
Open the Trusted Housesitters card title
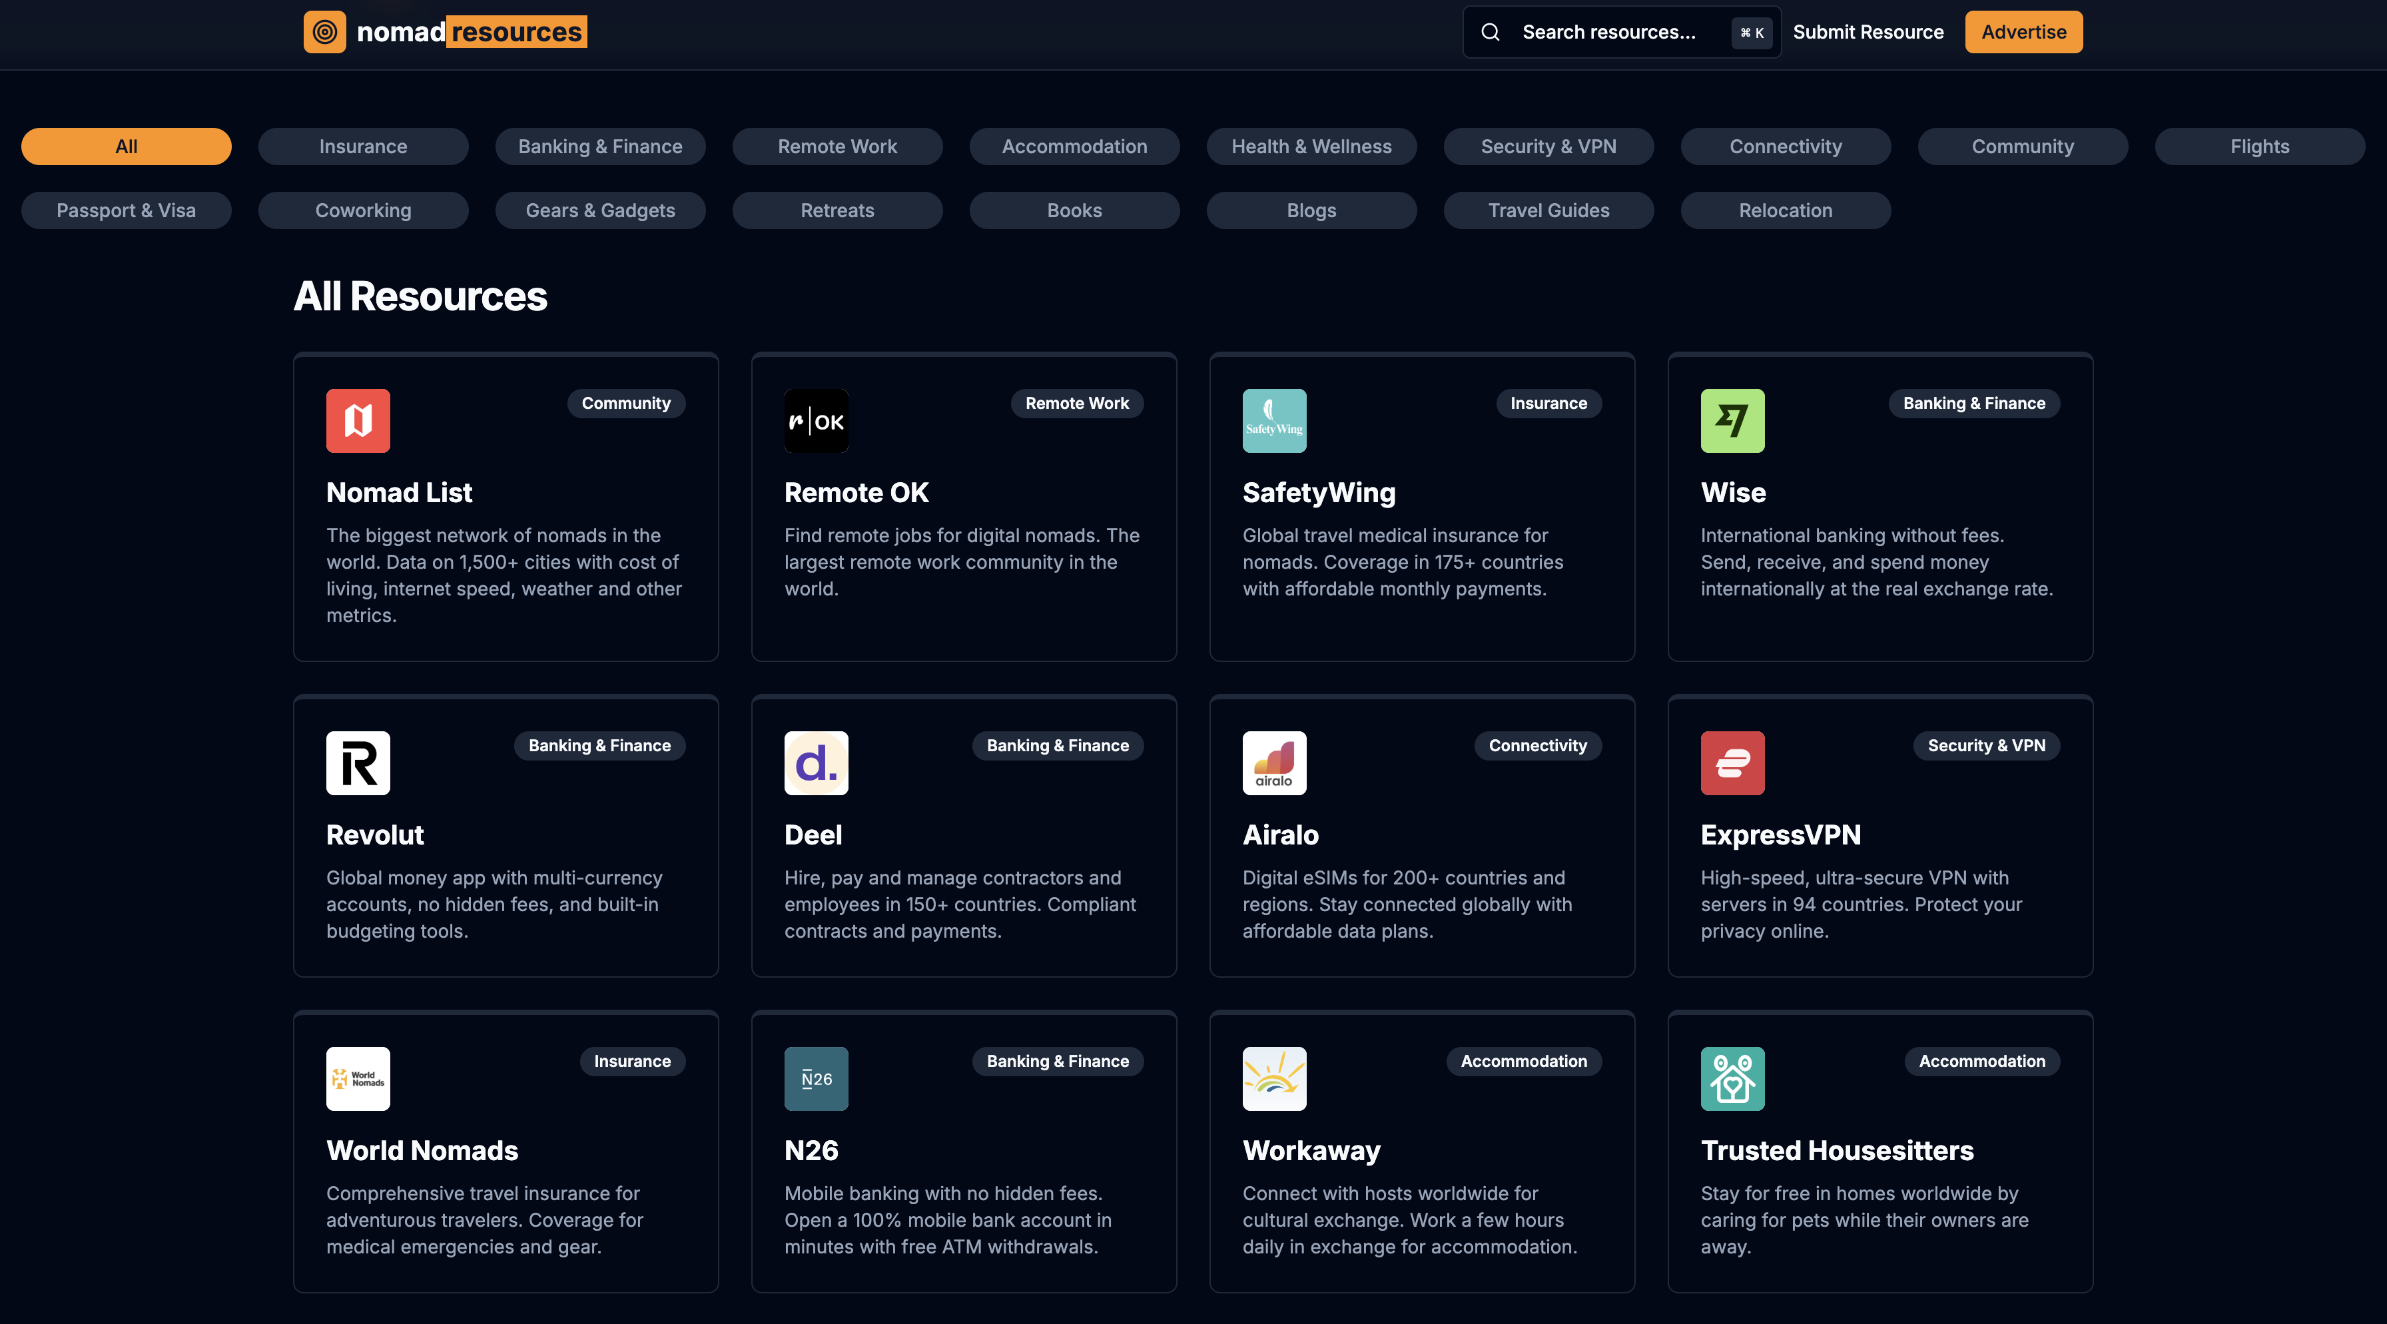[x=1837, y=1151]
